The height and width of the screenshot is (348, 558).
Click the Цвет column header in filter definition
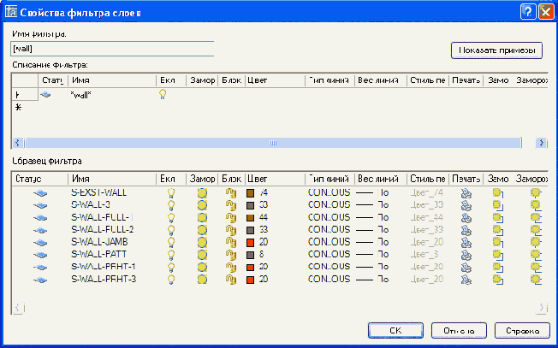(274, 80)
